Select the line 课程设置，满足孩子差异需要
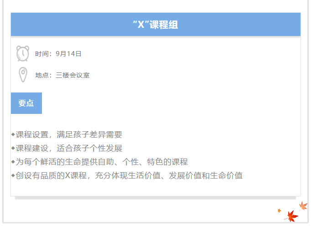The width and height of the screenshot is (311, 231). point(69,134)
